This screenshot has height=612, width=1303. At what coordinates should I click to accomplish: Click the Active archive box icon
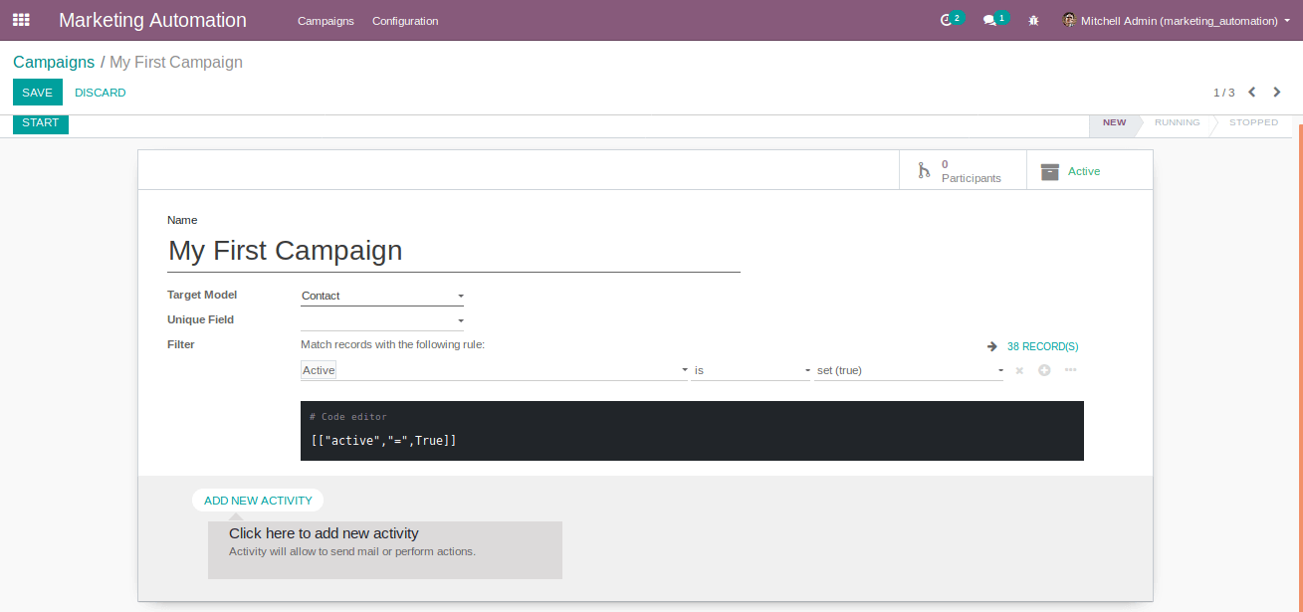(x=1049, y=171)
